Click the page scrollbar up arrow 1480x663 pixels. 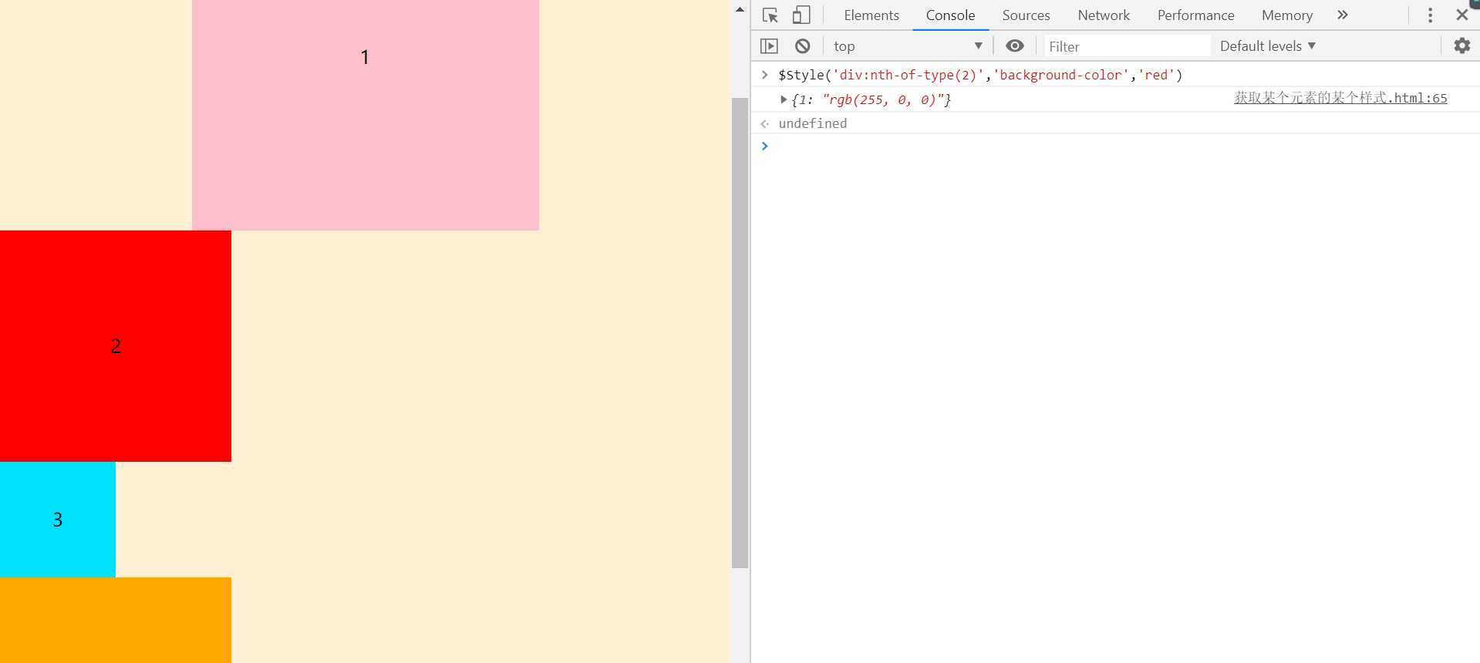tap(740, 10)
